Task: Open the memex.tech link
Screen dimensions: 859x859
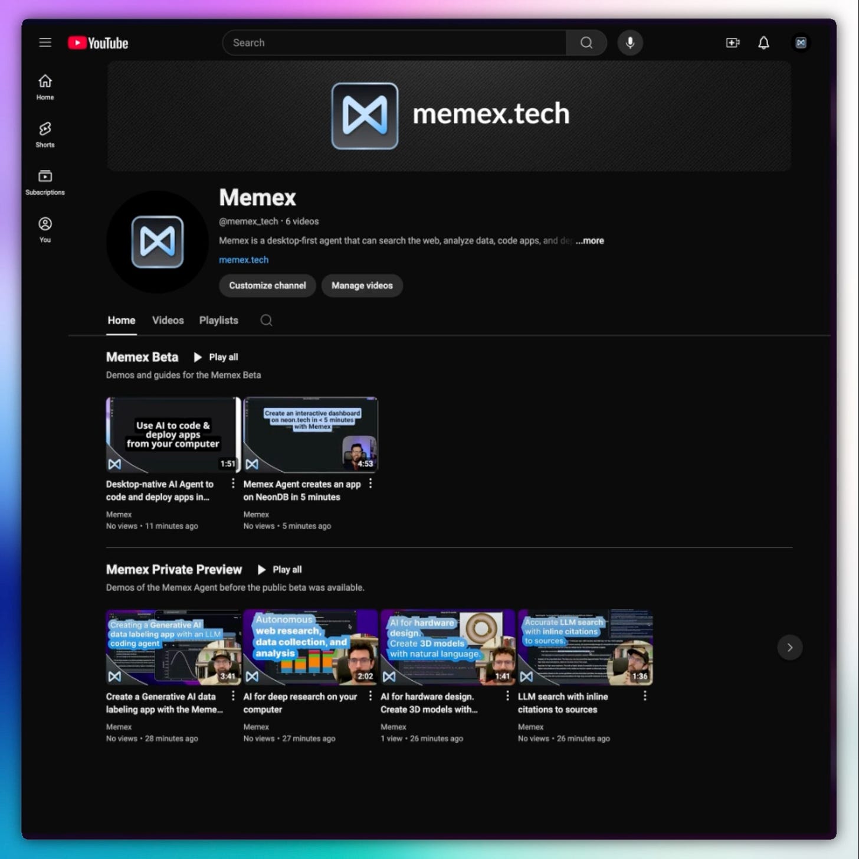Action: tap(244, 260)
